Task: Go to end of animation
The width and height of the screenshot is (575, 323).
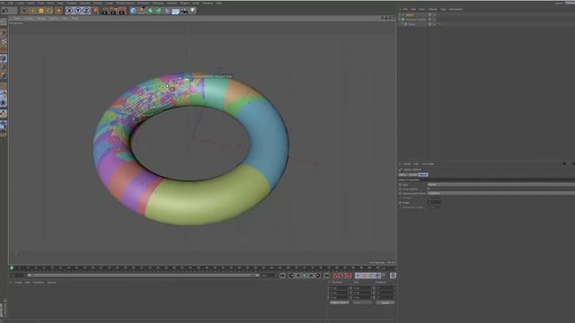Action: pos(327,275)
